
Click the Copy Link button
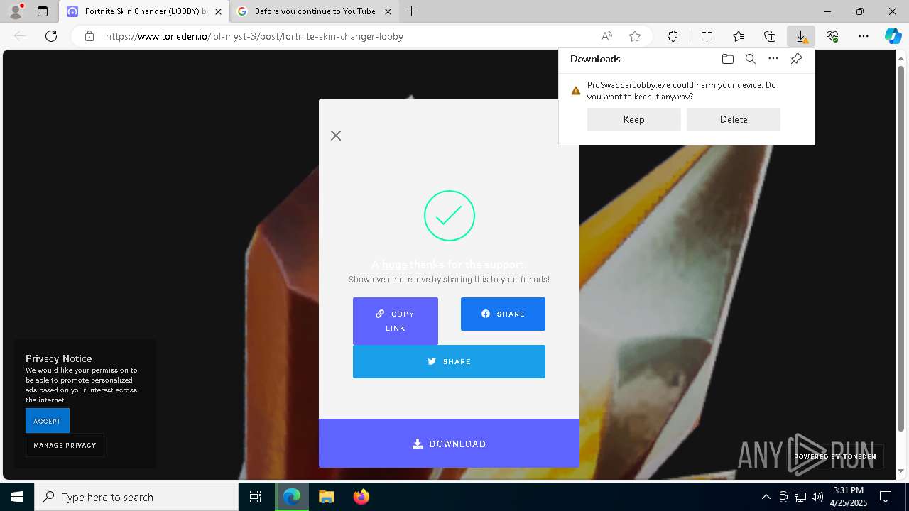point(396,321)
